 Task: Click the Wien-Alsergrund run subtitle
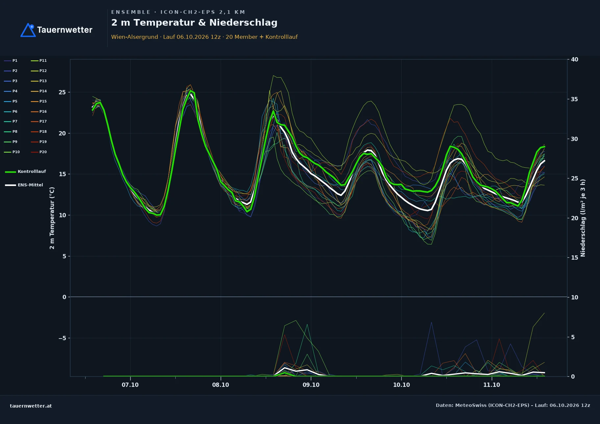pos(204,37)
